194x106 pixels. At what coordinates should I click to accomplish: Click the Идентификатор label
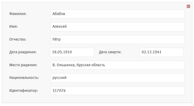pyautogui.click(x=23, y=91)
